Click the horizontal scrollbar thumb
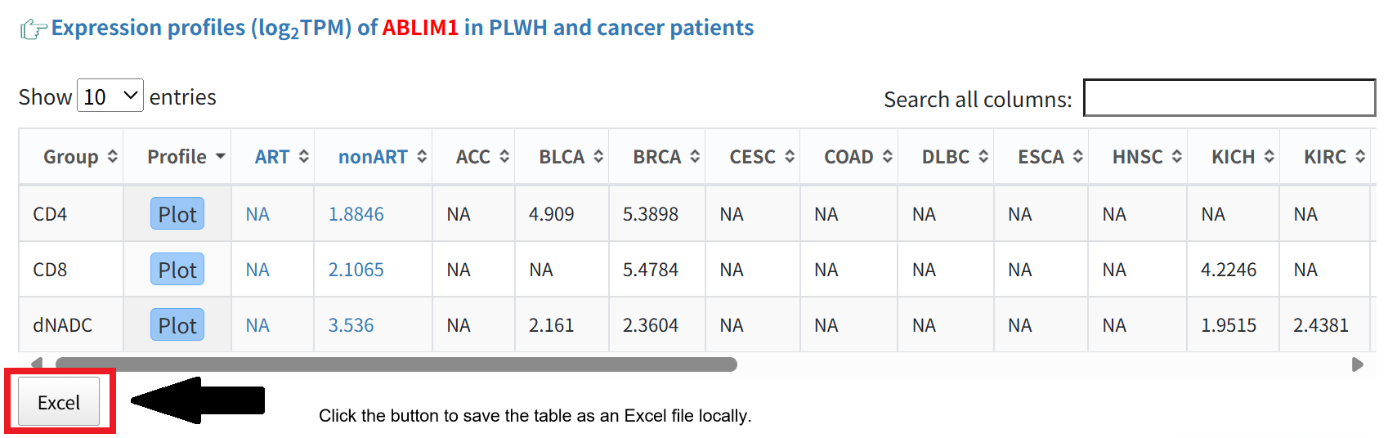 coord(396,364)
